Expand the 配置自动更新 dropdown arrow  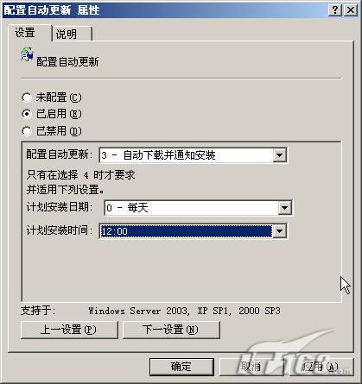[279, 155]
